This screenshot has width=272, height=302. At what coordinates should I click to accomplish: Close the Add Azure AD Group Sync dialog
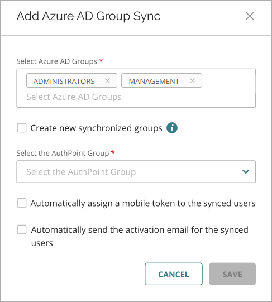click(250, 16)
